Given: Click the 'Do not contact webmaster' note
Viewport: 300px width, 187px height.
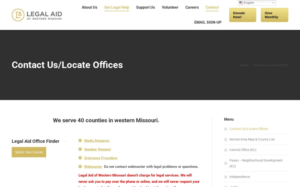Looking at the screenshot, I should pos(151,167).
